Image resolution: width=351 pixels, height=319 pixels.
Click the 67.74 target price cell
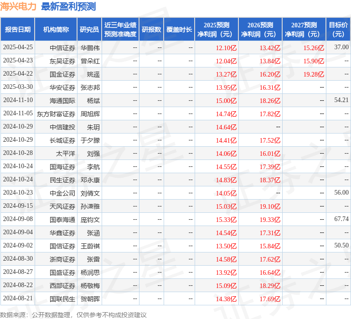341,219
